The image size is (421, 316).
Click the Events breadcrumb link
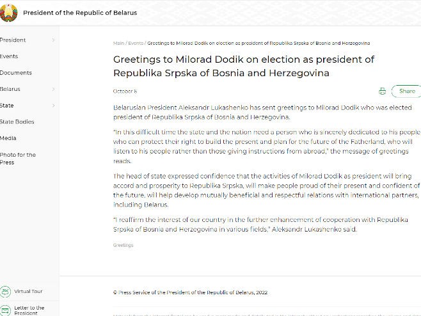[136, 43]
